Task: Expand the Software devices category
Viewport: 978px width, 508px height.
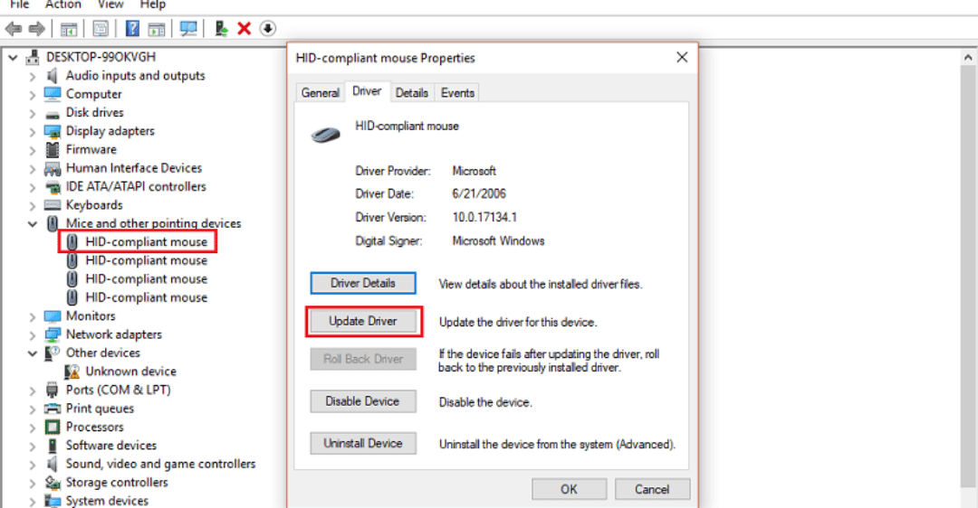Action: point(33,446)
